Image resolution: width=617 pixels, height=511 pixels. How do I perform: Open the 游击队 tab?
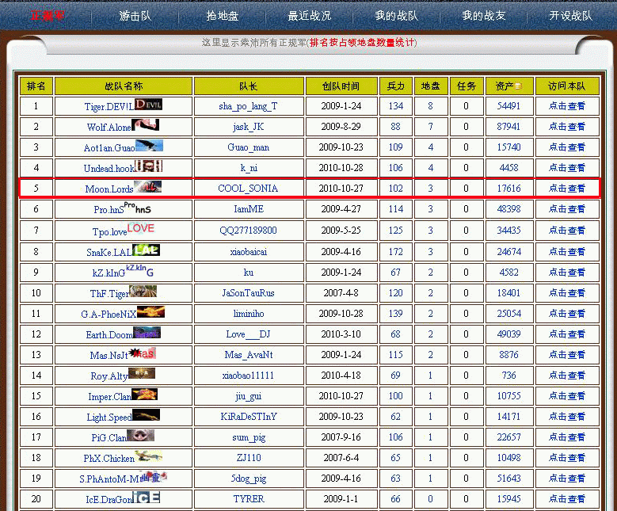click(135, 16)
